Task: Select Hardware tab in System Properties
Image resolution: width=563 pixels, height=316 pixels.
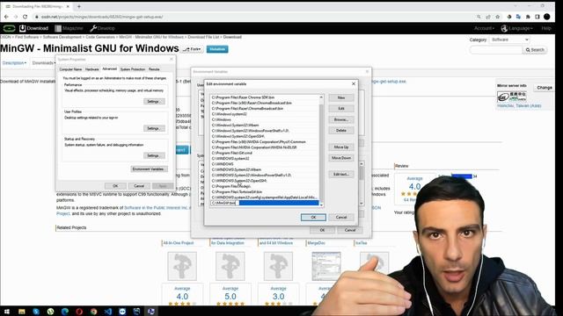Action: click(x=91, y=69)
